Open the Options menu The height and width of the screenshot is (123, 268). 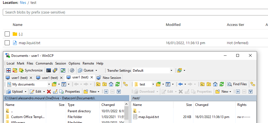click(x=74, y=63)
